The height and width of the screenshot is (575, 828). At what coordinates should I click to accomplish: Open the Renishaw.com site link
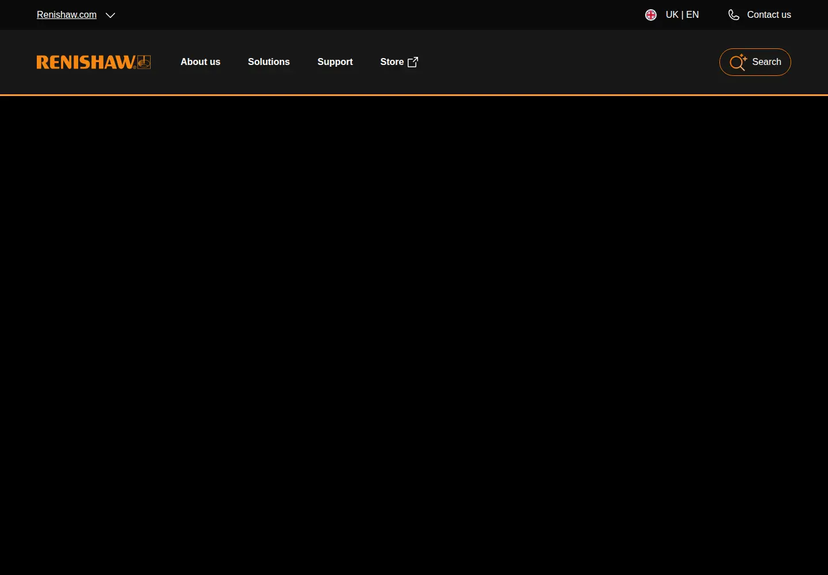[x=67, y=15]
